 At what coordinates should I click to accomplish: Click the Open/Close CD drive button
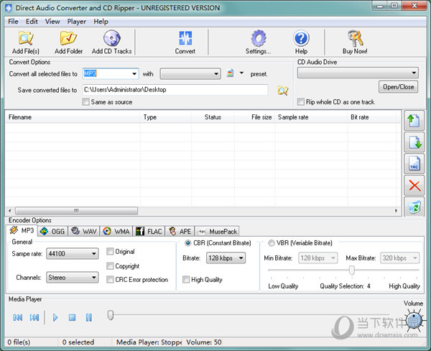coord(398,87)
